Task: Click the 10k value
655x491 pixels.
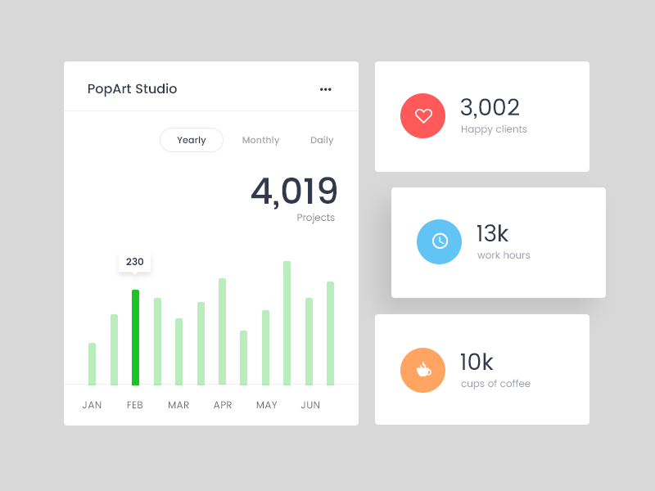Action: tap(477, 362)
